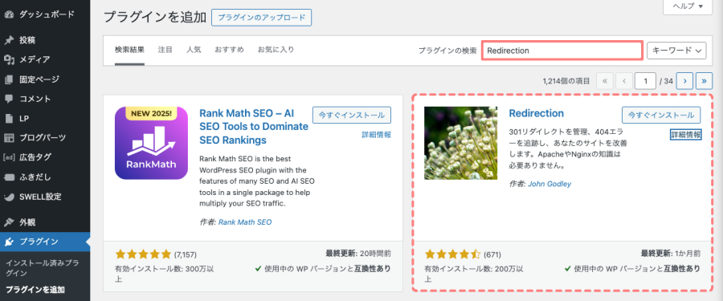This screenshot has height=301, width=723.
Task: Click the Redirection plugin flower thumbnail
Action: click(x=460, y=143)
